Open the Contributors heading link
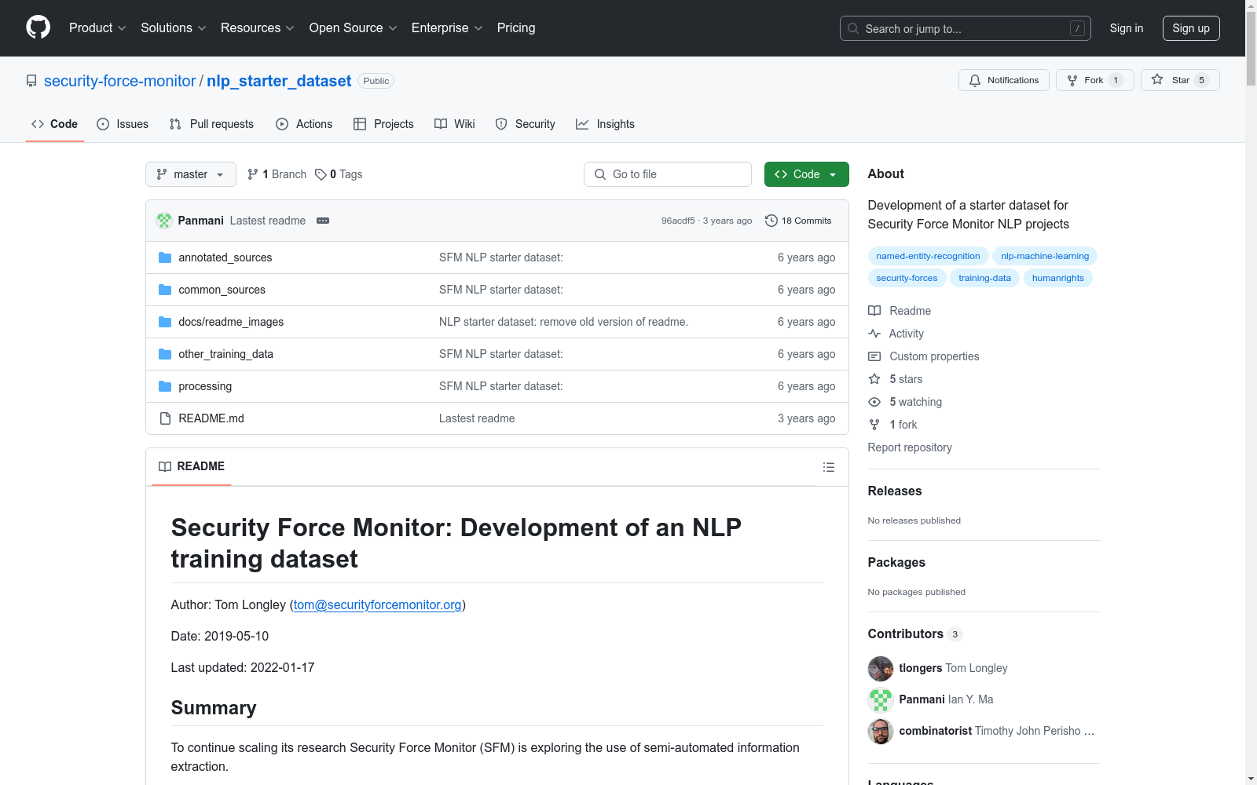Screen dimensions: 1257x785 click(914, 633)
